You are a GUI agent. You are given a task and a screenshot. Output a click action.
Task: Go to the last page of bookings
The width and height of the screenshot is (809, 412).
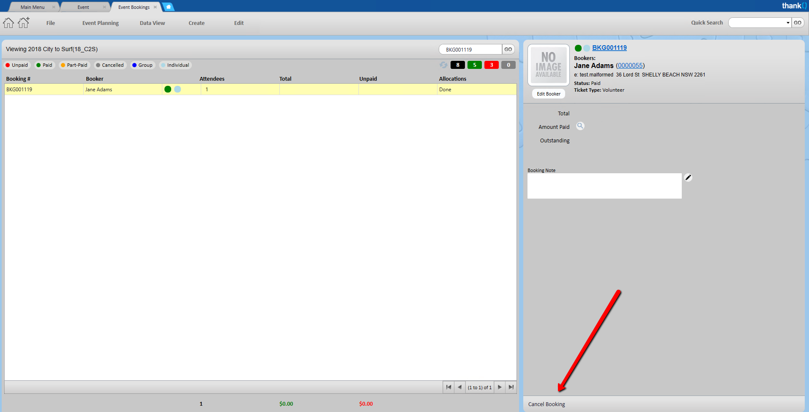(511, 387)
